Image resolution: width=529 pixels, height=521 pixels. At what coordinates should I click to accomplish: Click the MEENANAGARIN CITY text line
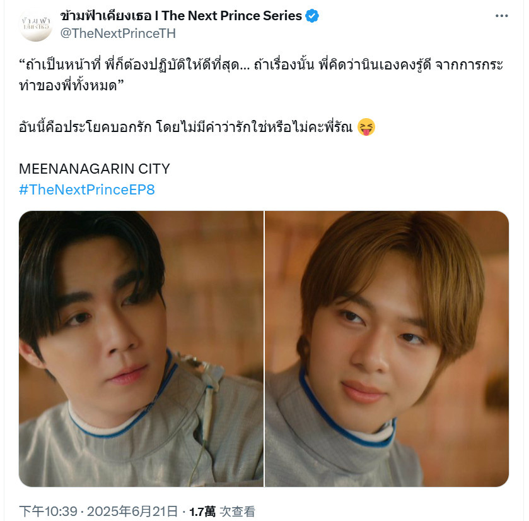(95, 169)
